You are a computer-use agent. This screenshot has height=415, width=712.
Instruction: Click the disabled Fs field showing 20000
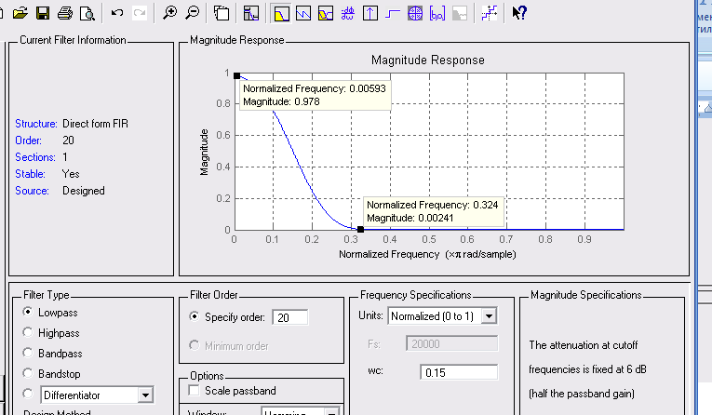(451, 343)
